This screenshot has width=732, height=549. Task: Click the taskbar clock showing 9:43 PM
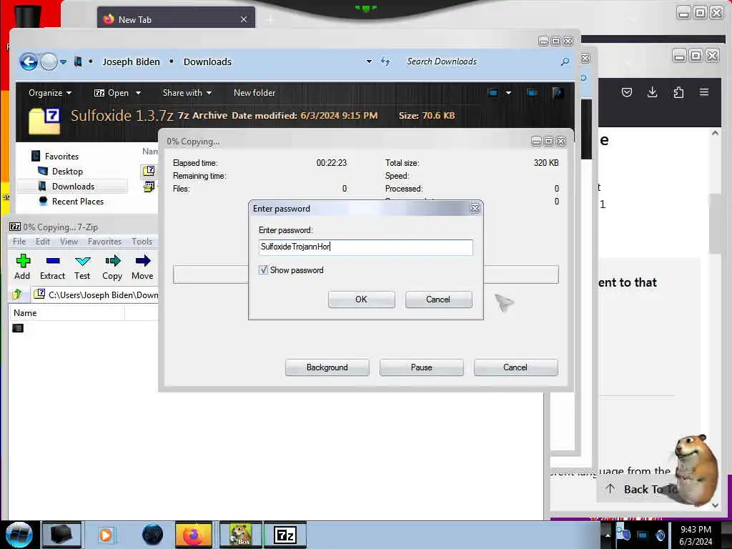696,535
